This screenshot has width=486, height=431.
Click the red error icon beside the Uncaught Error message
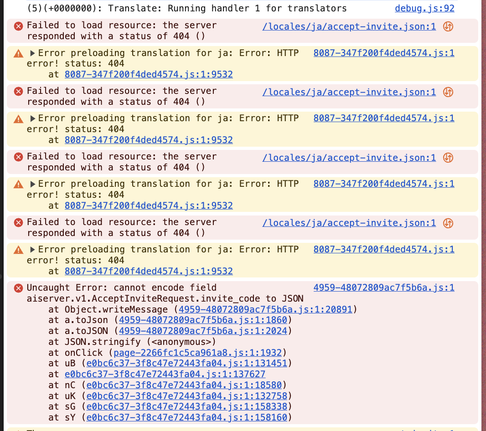click(x=18, y=287)
